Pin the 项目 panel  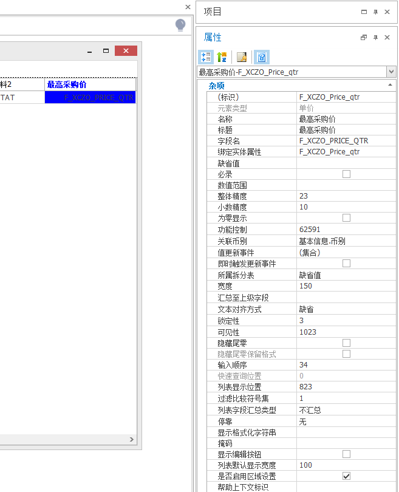[x=375, y=12]
